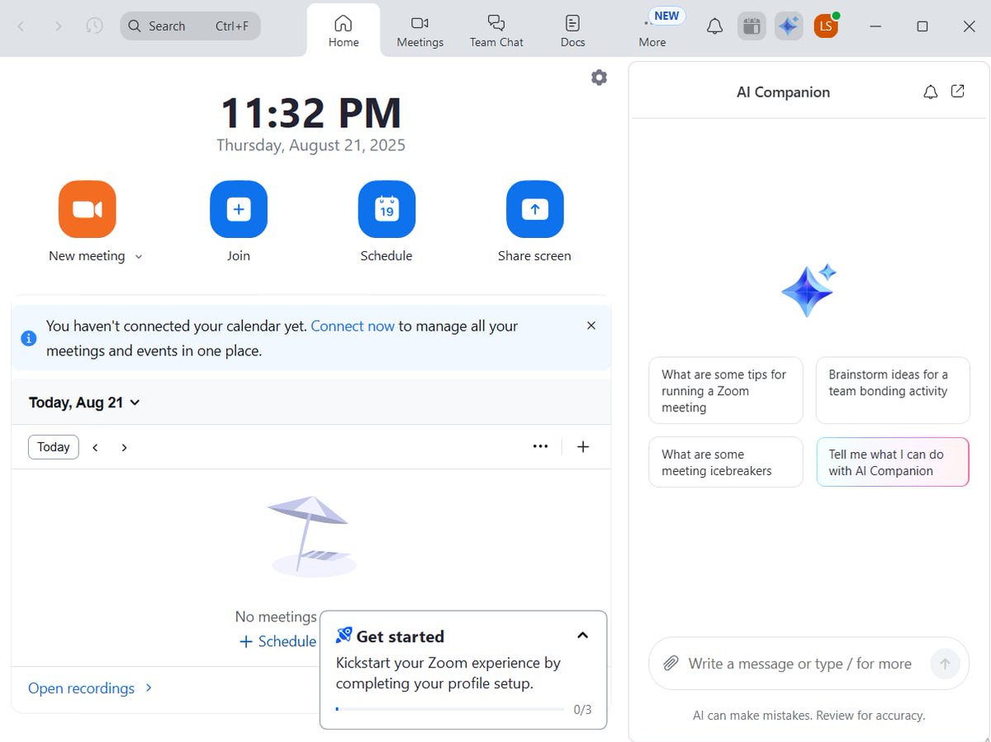The width and height of the screenshot is (991, 742).
Task: Go forward with the forward arrow
Action: coord(58,26)
